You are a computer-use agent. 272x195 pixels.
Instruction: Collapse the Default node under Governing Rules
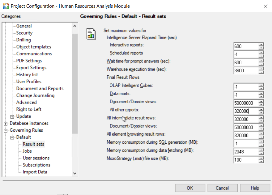12,137
